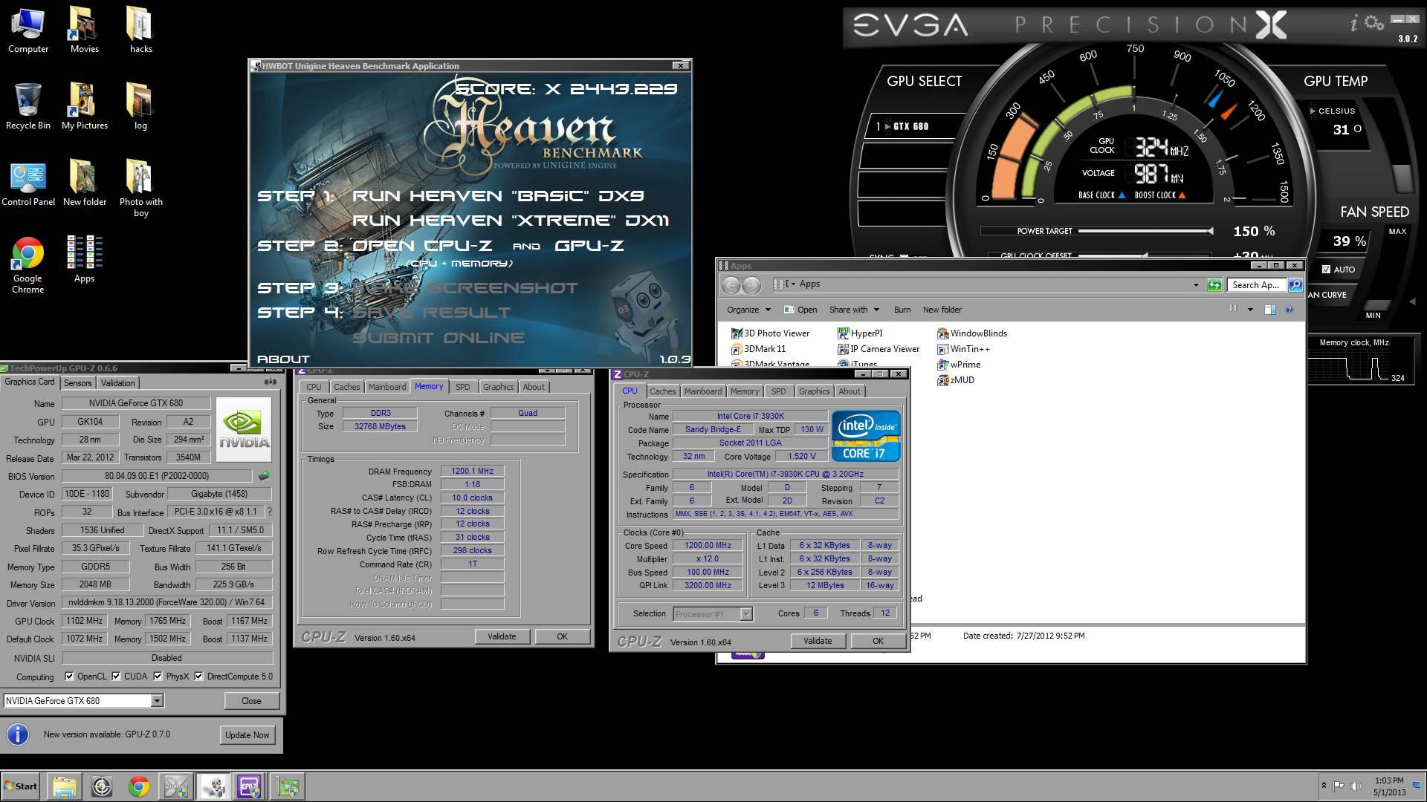Toggle the OpenCL checkbox in GPU-Z

tap(69, 677)
